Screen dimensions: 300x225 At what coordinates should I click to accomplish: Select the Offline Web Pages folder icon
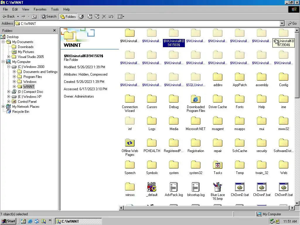click(x=130, y=143)
